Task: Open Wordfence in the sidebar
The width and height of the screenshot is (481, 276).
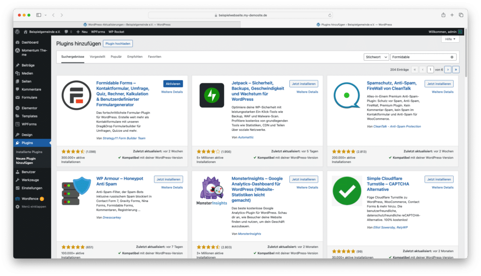Action: (x=30, y=199)
